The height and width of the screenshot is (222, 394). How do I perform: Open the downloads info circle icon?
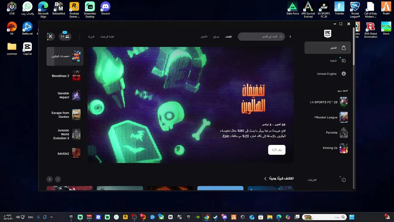pos(344,180)
